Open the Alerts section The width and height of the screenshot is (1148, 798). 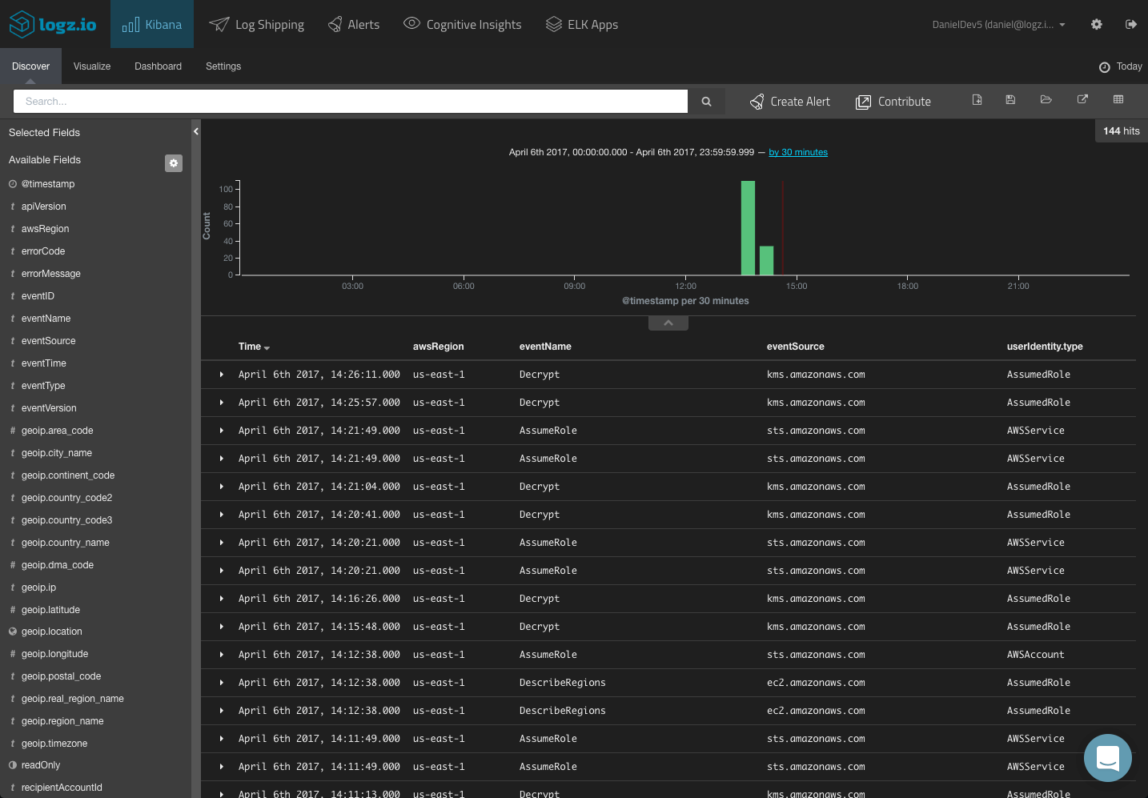(353, 24)
